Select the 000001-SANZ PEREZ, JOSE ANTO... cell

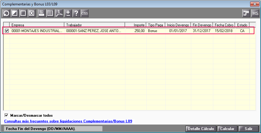coord(95,31)
